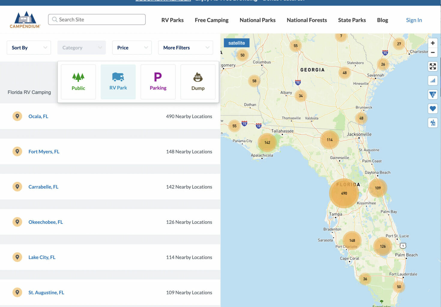This screenshot has height=307, width=441.
Task: Click the hiker icon on map
Action: point(433,123)
